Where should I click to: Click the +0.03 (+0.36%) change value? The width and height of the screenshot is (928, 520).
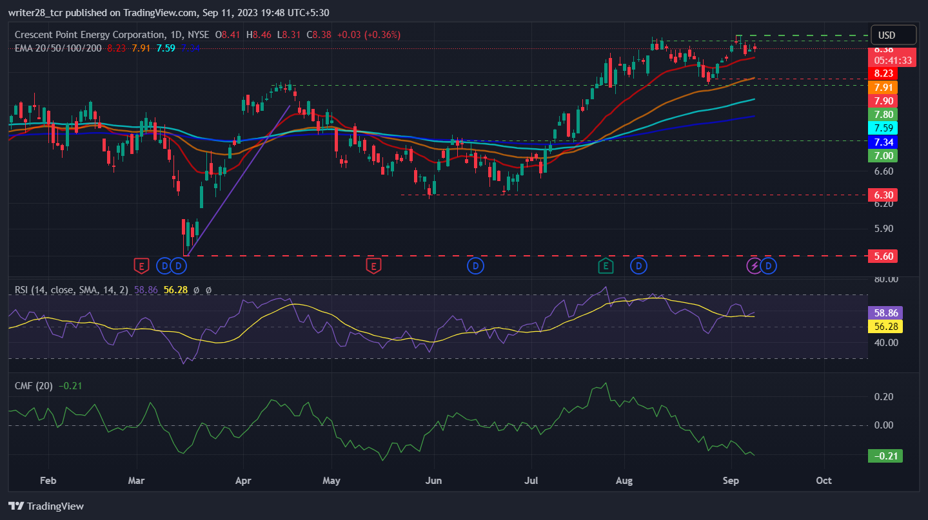click(370, 35)
